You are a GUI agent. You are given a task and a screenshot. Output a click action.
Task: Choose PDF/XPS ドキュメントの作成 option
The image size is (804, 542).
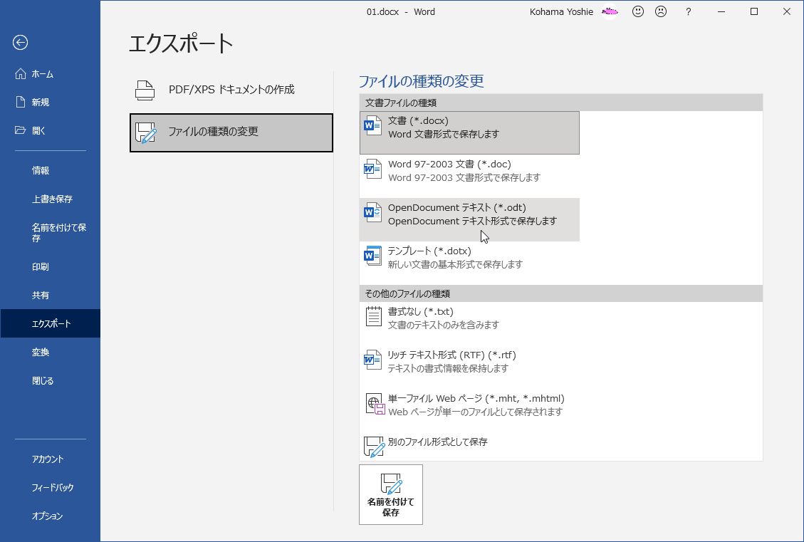231,90
